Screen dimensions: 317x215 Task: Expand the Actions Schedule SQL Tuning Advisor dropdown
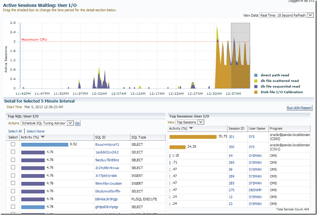tap(71, 123)
